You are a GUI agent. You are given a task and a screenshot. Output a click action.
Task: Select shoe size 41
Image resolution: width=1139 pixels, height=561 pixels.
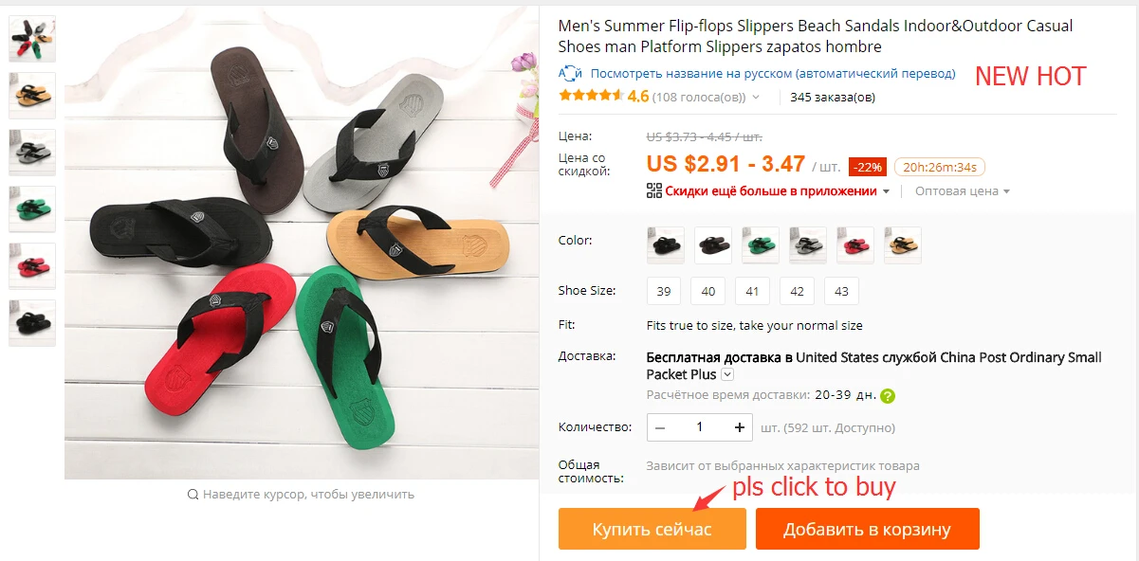tap(752, 291)
